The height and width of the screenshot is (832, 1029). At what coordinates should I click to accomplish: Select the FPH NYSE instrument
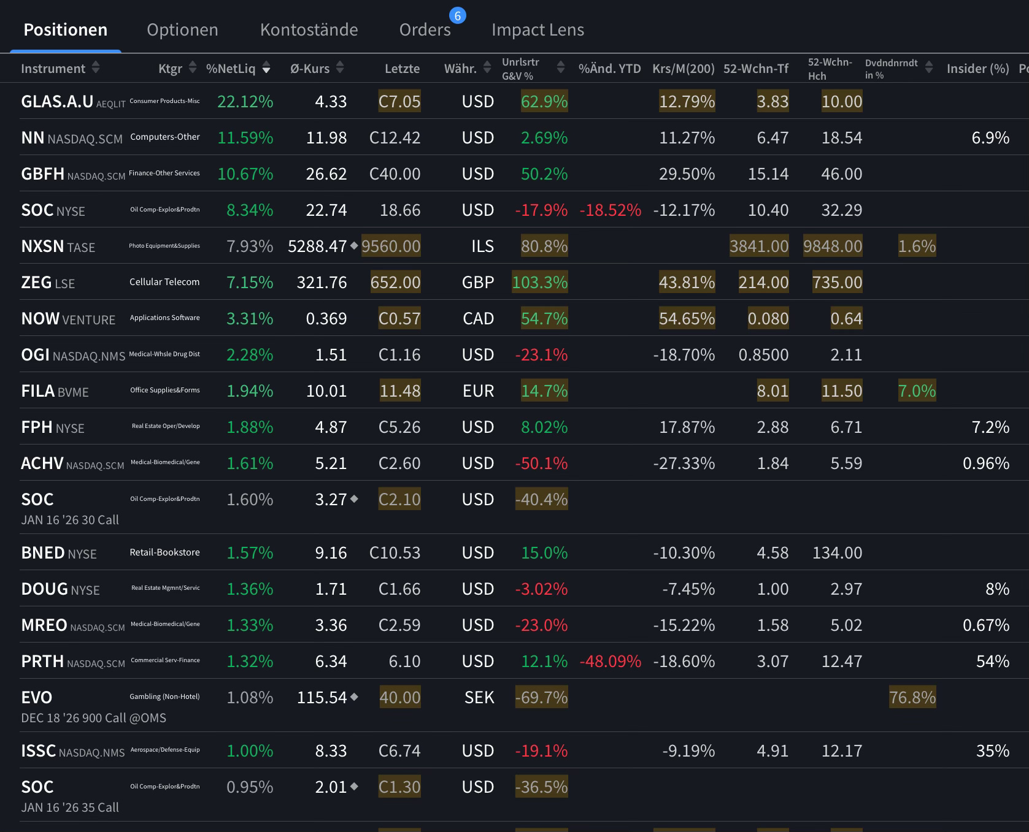pos(53,427)
